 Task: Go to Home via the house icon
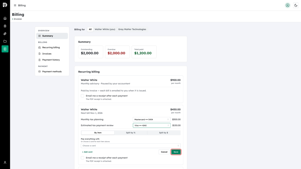pos(5,18)
